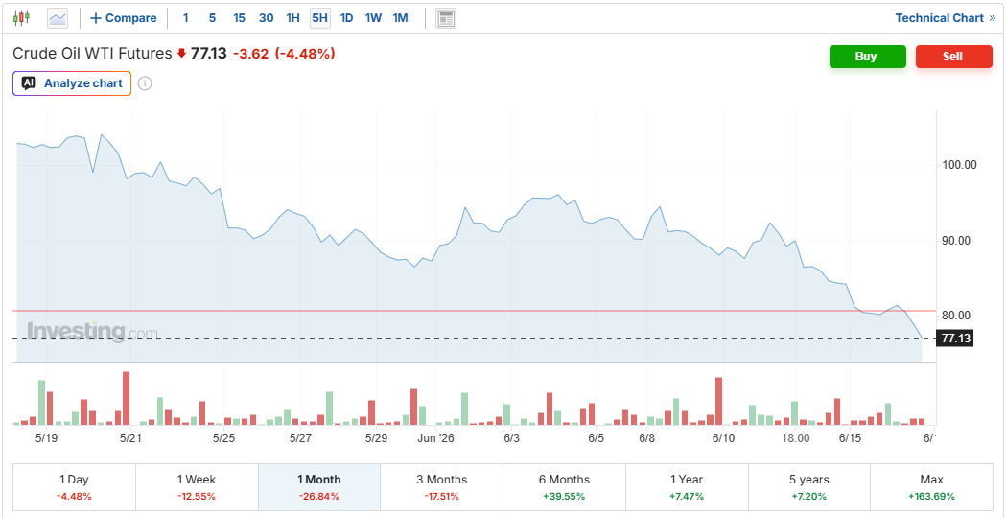
Task: Click the red Sell button
Action: coord(954,57)
